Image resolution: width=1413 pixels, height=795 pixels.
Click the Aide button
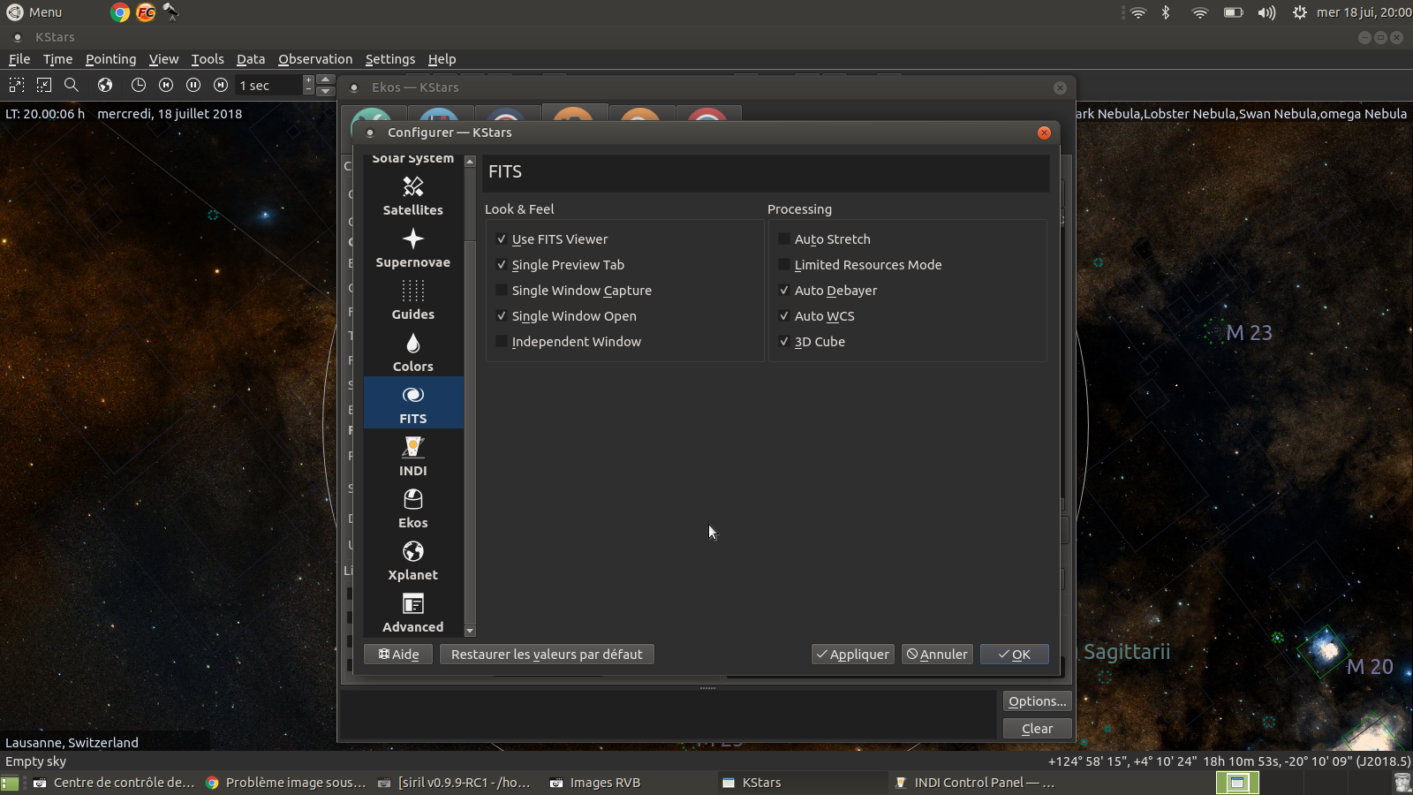click(398, 655)
